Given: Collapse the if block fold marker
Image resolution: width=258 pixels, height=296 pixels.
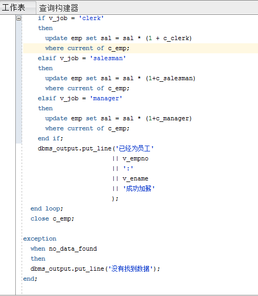Looking at the screenshot, I should (18, 18).
